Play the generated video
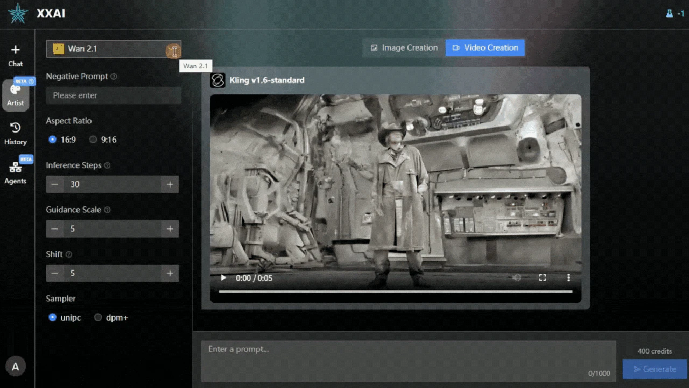 tap(223, 278)
